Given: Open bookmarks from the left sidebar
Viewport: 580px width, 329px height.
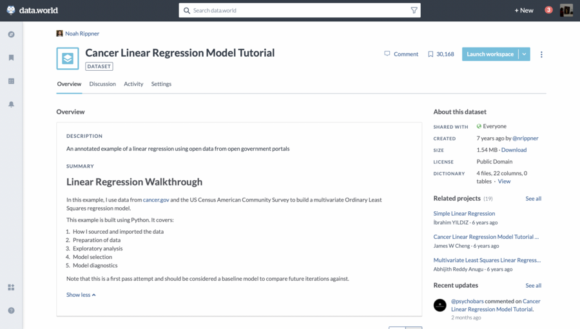Looking at the screenshot, I should (11, 58).
